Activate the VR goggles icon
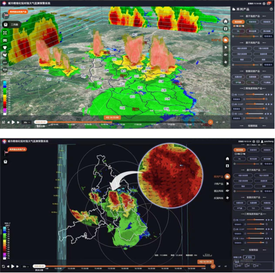The height and width of the screenshot is (273, 275). point(5,40)
